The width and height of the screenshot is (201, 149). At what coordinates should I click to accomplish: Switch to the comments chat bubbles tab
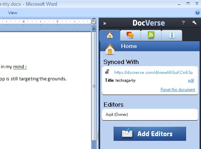130,35
